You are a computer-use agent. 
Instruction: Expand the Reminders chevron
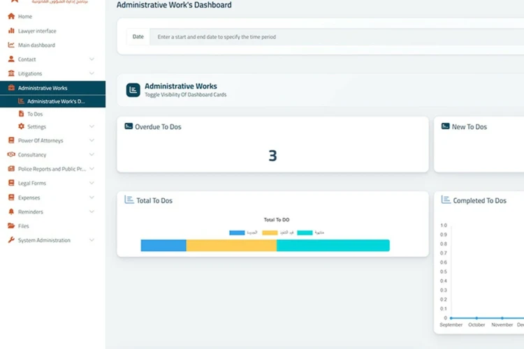[92, 211]
